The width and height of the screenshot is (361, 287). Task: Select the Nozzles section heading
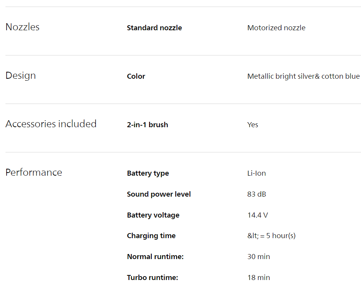pyautogui.click(x=23, y=27)
